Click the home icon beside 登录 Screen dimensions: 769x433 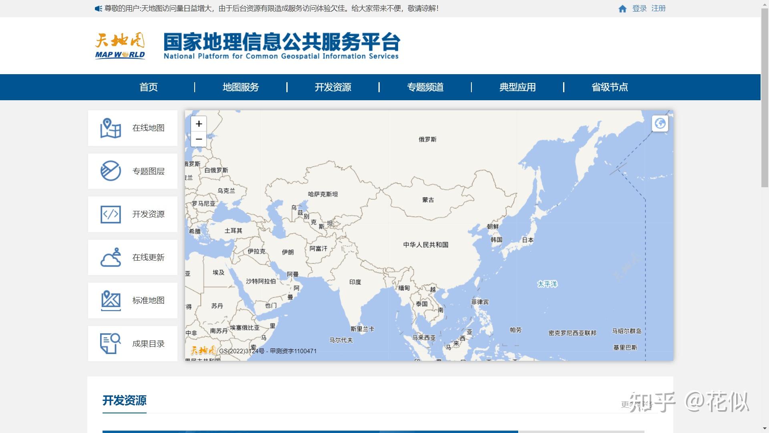[x=622, y=9]
